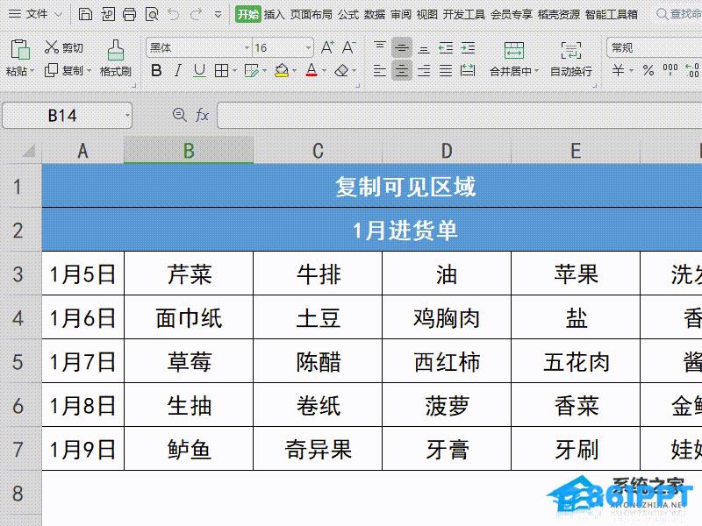Click the cell containing 奇异果
This screenshot has height=526, width=702.
click(318, 449)
